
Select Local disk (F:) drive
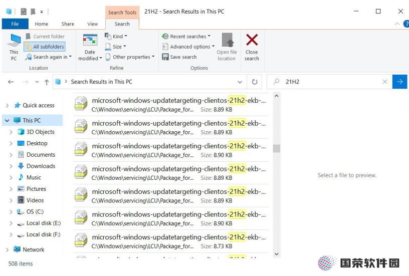pos(43,234)
